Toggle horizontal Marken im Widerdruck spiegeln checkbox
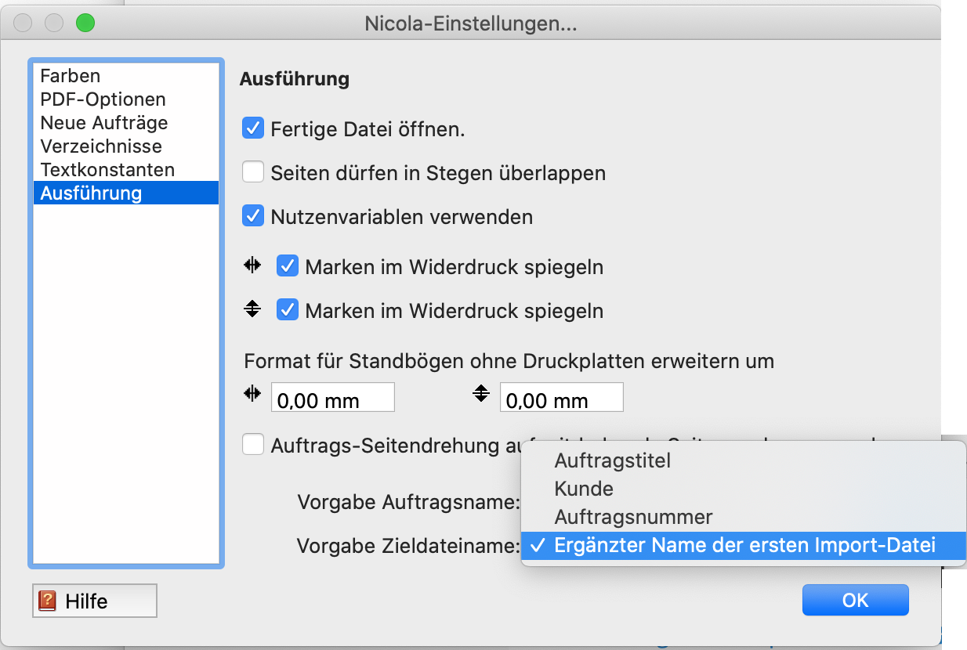This screenshot has width=967, height=650. pos(288,266)
